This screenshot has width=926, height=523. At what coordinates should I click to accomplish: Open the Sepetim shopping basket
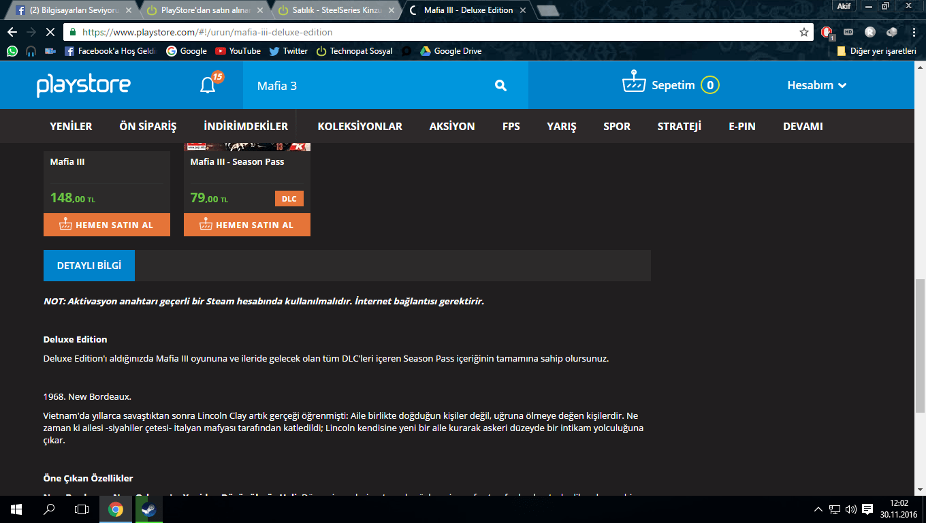coord(671,85)
